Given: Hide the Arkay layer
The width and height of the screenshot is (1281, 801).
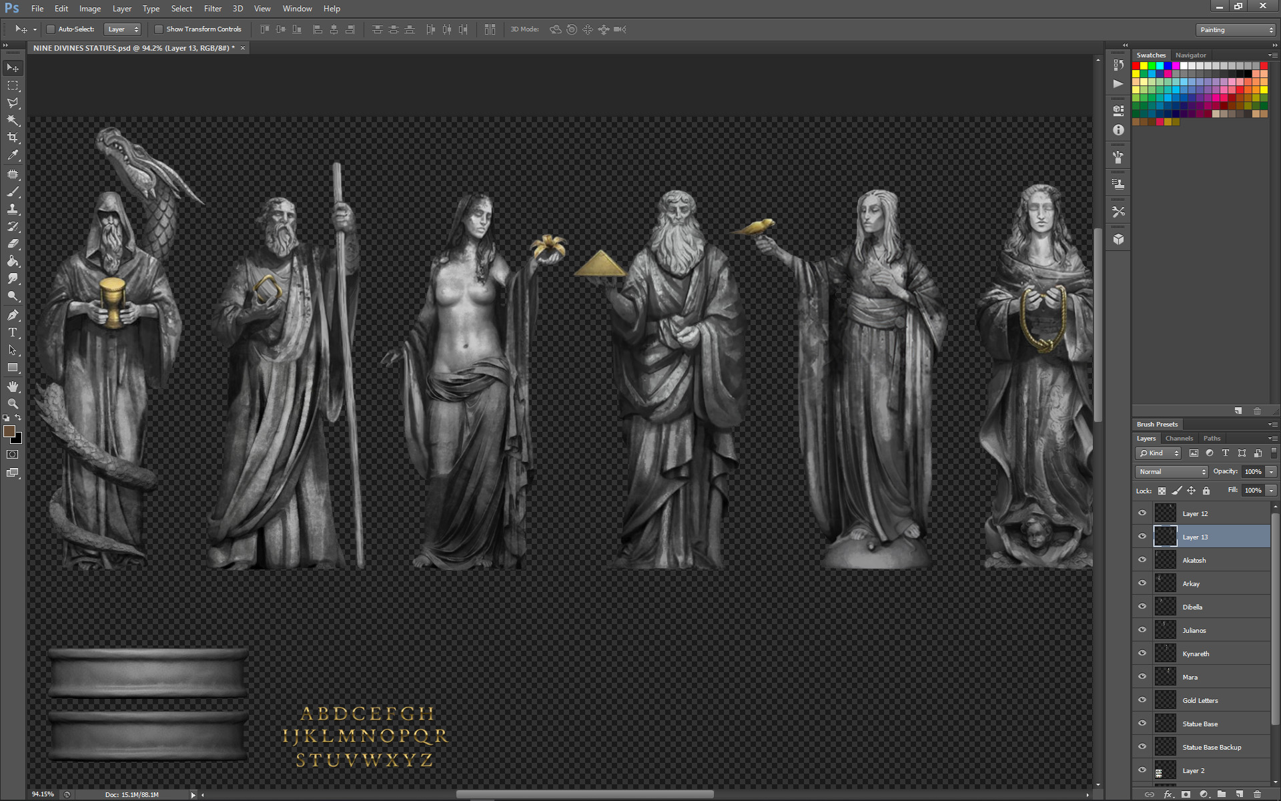Looking at the screenshot, I should (x=1142, y=583).
